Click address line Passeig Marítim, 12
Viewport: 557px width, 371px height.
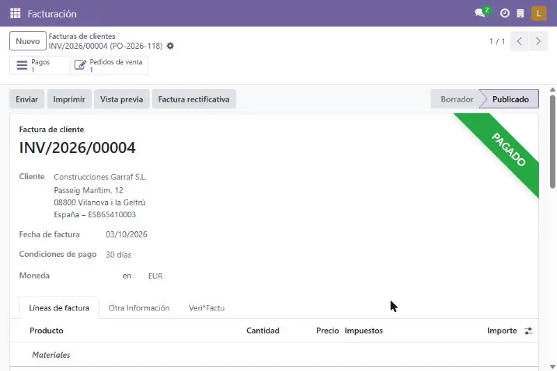click(88, 190)
